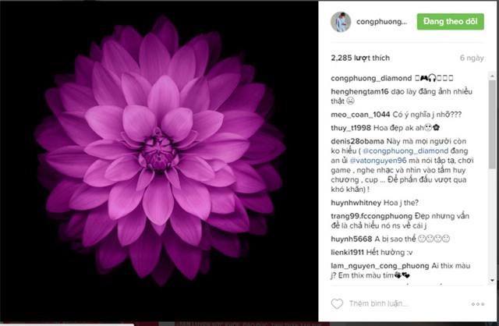
Task: Visit meo_coan_1044 commenter profile
Action: [360, 115]
